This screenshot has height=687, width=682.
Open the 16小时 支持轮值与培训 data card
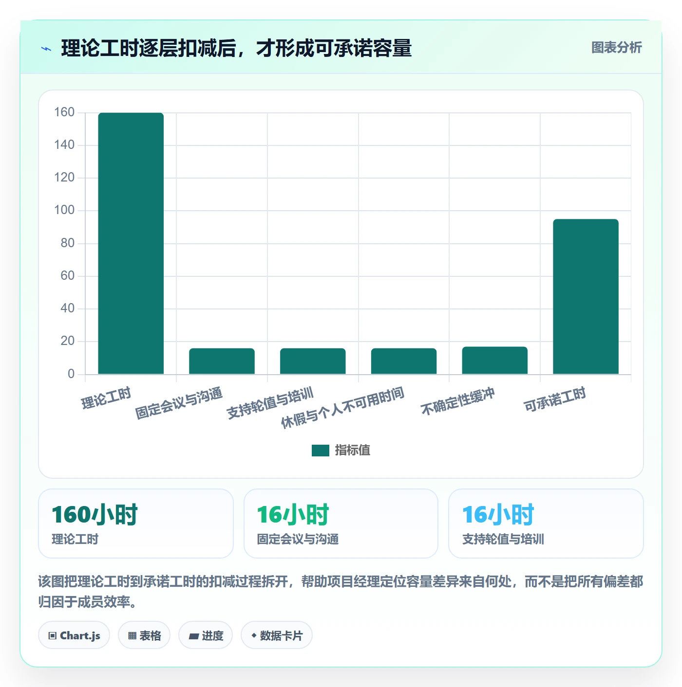point(546,524)
